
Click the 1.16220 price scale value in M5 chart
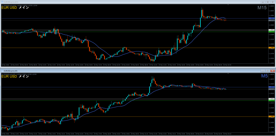271,75
